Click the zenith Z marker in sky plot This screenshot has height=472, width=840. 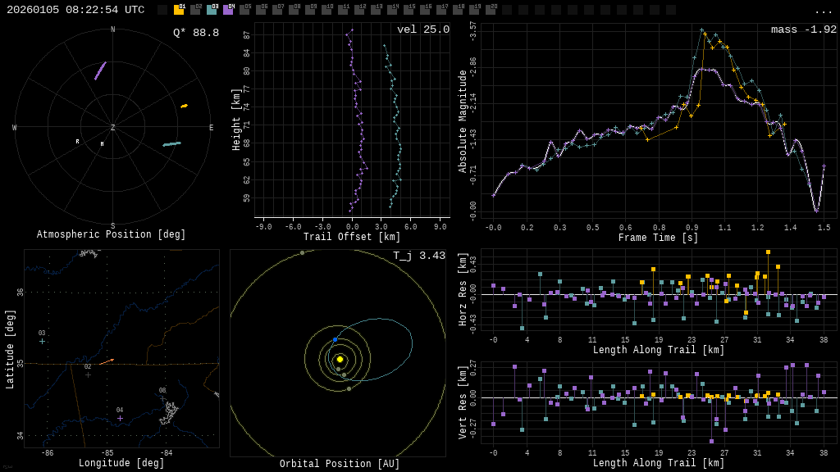coord(113,128)
